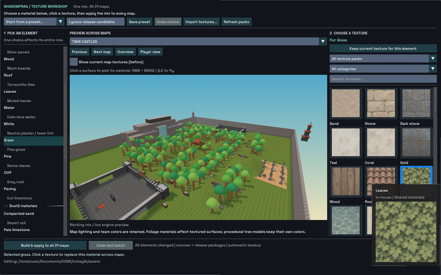Toggle Show current map textures (before) checkbox
Screen dimensions: 441x275
[x=74, y=62]
